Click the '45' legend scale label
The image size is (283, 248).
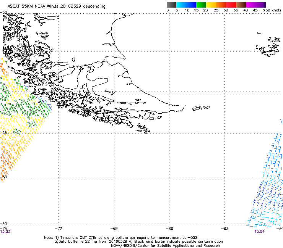pos(255,10)
